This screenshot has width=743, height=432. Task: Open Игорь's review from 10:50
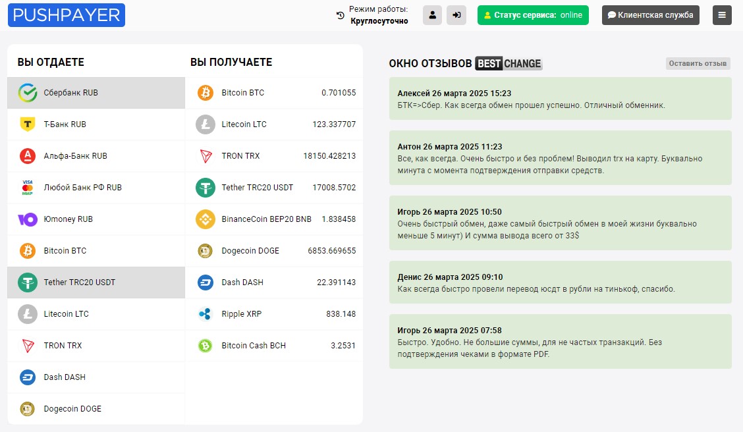(x=560, y=223)
